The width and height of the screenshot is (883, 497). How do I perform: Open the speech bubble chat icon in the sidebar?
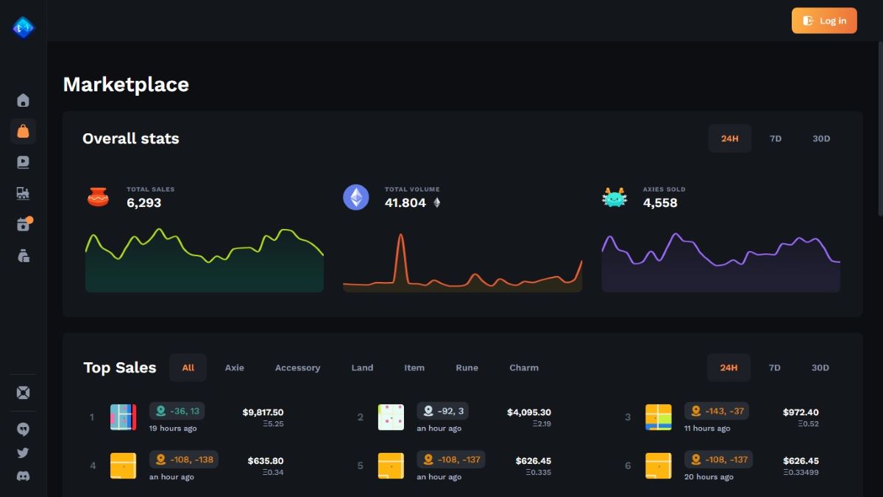(x=23, y=429)
